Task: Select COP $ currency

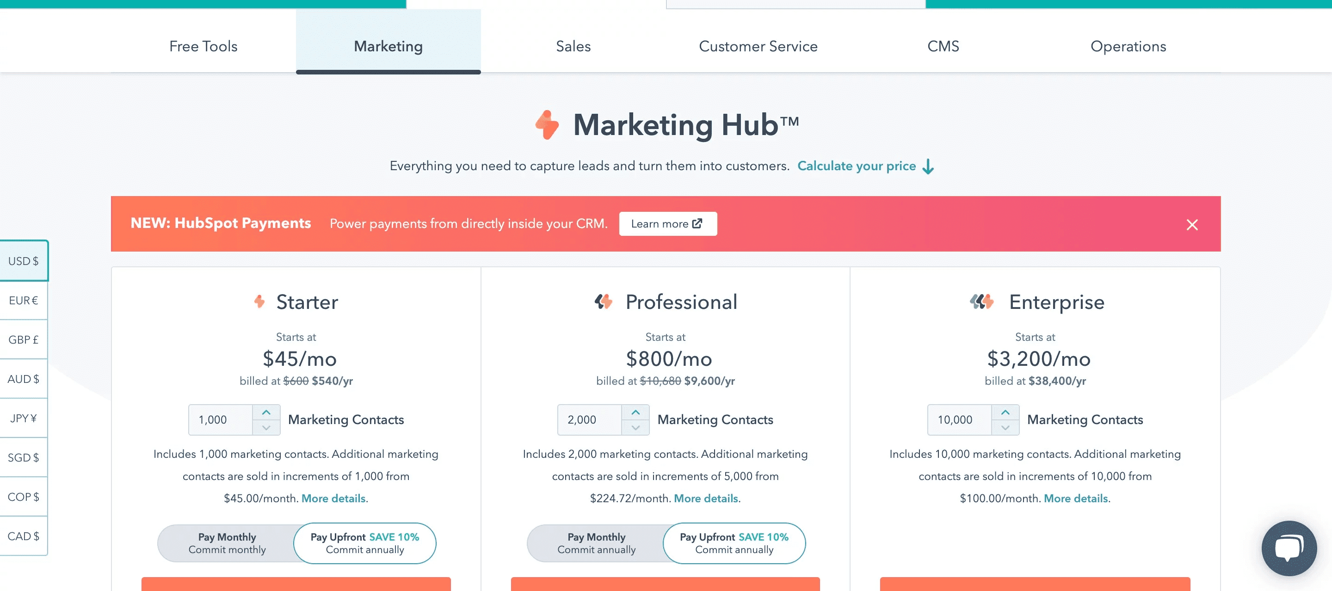Action: coord(23,497)
